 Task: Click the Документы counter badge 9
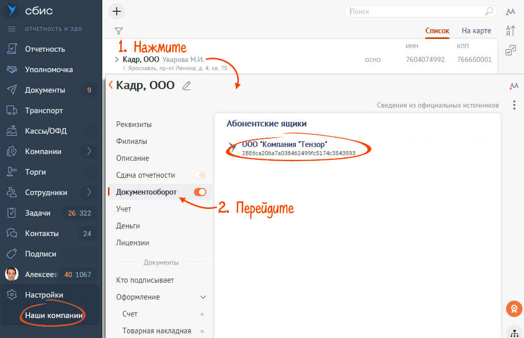pos(89,90)
